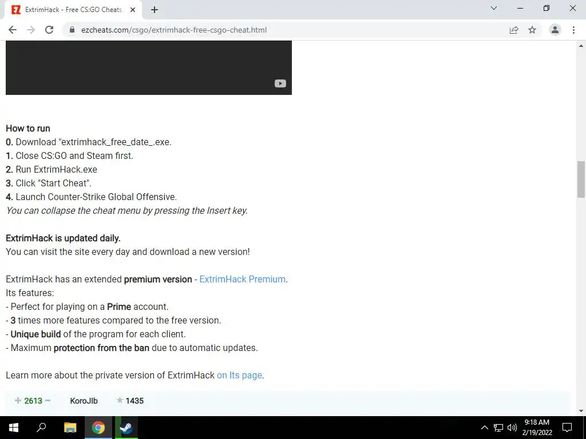This screenshot has width=586, height=439.
Task: Click the YouTube logo on the video
Action: point(280,83)
